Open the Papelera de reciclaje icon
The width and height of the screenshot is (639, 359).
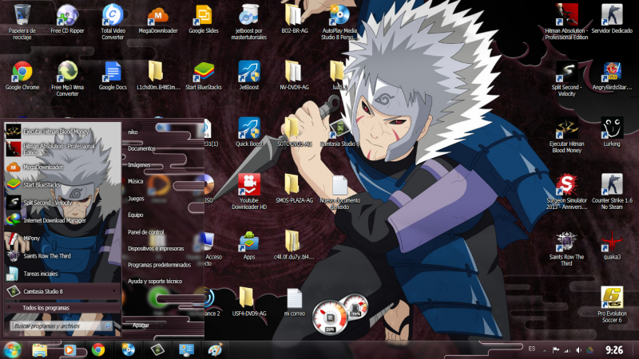click(x=22, y=15)
